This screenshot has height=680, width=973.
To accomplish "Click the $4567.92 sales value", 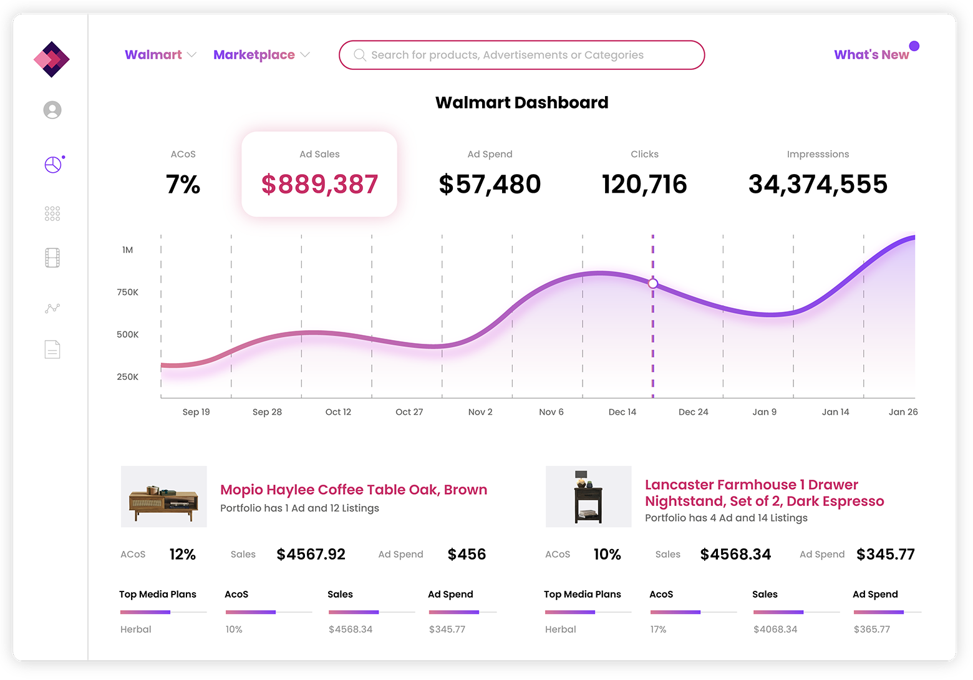I will tap(311, 554).
